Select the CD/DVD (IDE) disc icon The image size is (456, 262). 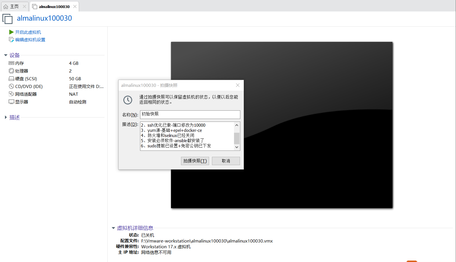coord(11,86)
